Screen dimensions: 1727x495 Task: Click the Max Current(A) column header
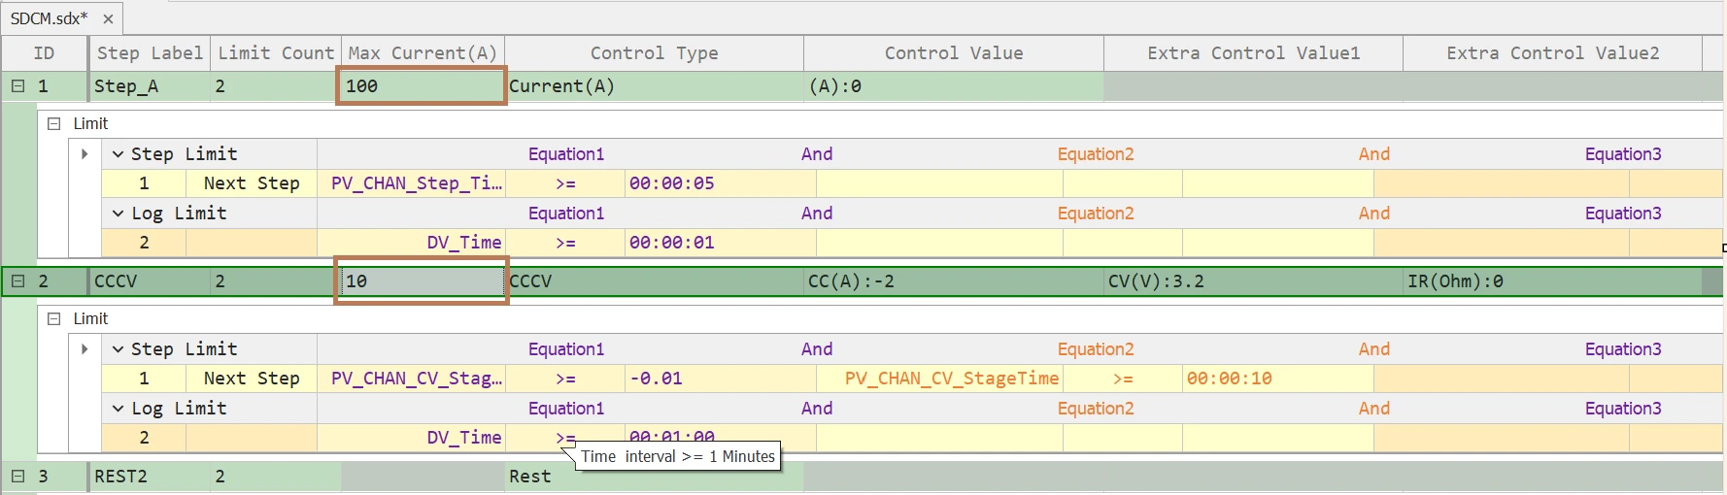423,53
